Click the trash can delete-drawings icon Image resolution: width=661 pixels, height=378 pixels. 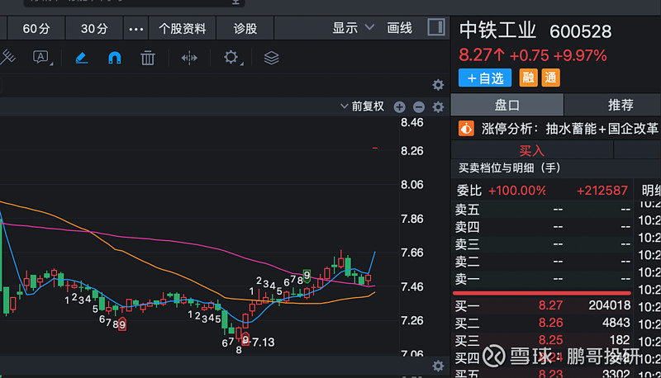pyautogui.click(x=148, y=58)
